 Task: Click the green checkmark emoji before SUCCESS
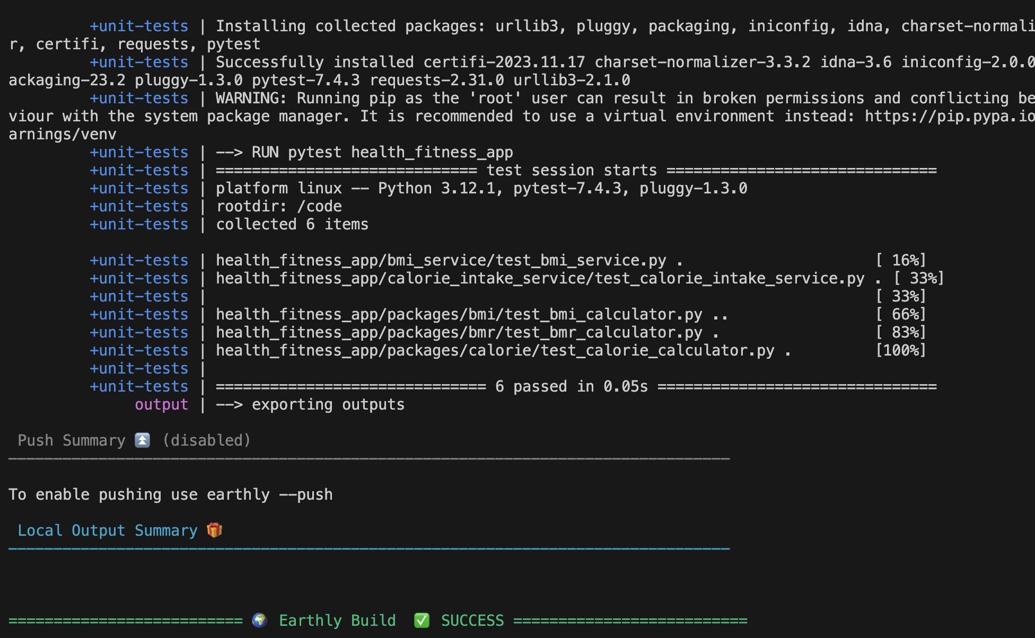[422, 620]
